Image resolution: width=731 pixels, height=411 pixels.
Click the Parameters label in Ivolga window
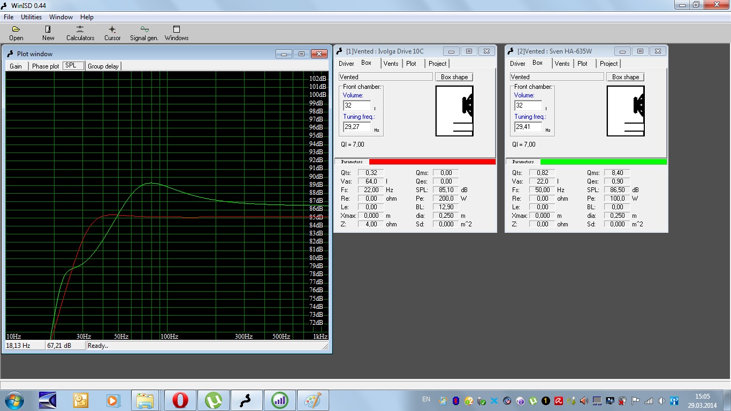click(352, 162)
